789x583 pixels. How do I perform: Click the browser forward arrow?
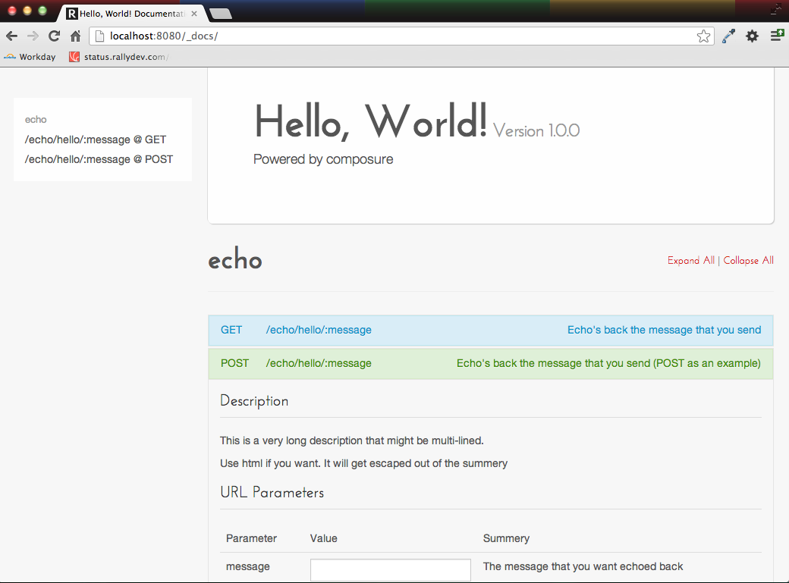click(33, 36)
